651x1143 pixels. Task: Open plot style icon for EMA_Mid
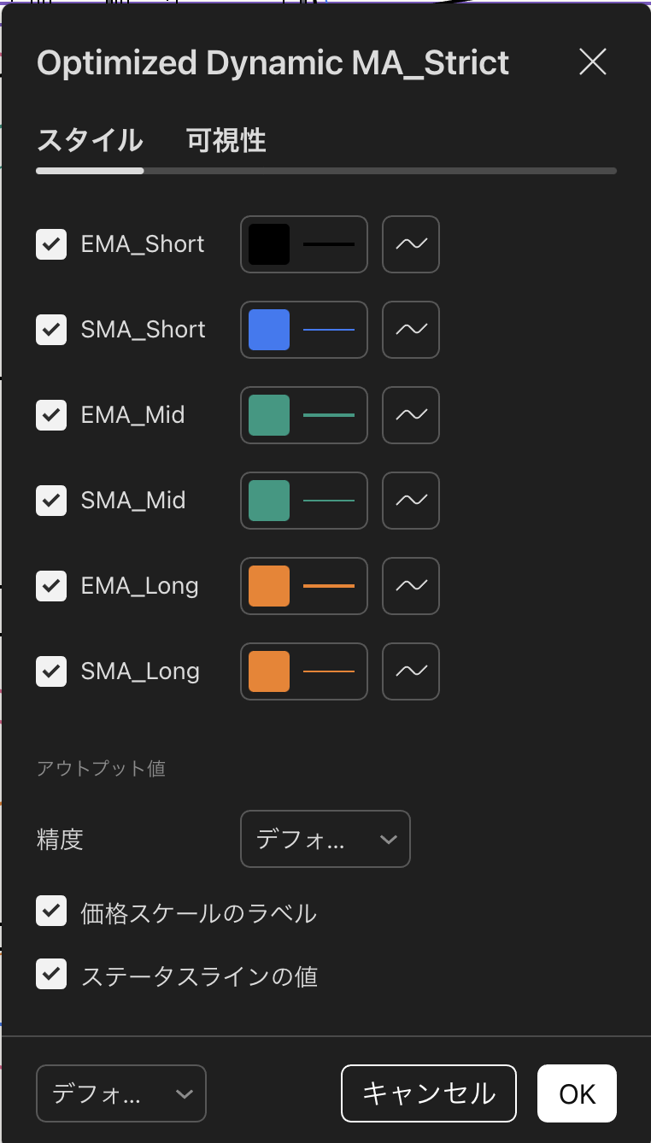[411, 415]
